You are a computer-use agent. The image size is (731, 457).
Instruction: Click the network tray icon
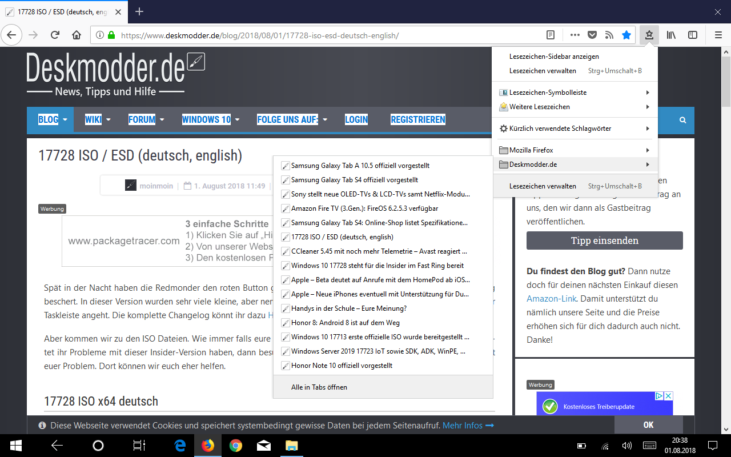point(604,446)
